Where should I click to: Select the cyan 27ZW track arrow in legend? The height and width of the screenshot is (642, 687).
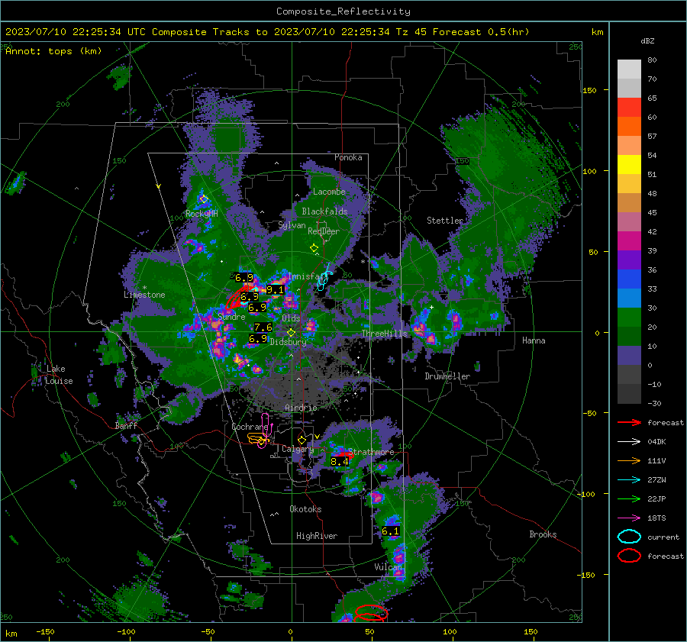629,480
